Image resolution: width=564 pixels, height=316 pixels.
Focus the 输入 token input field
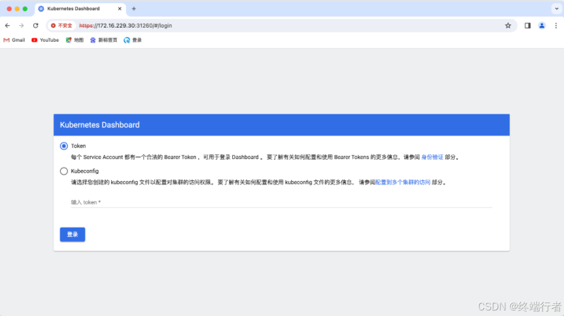tap(281, 202)
